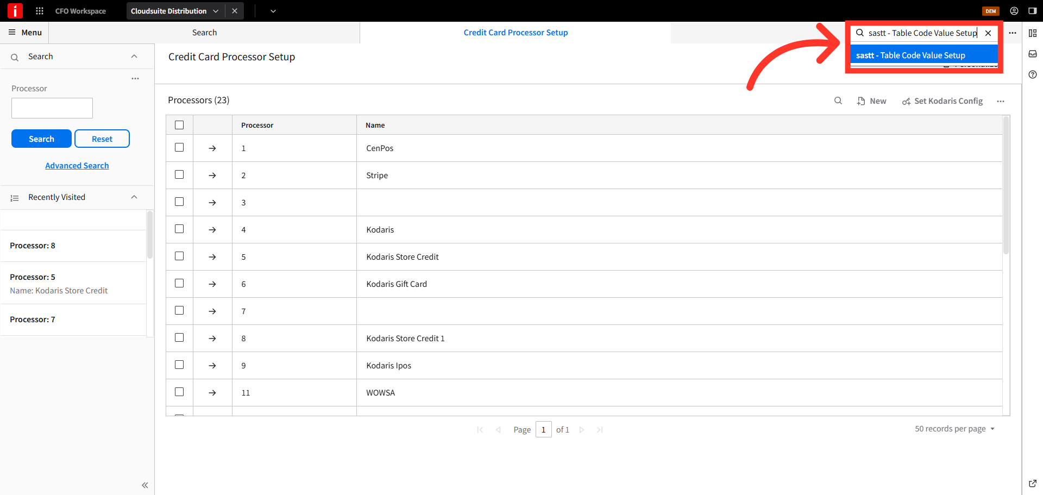Open the help question mark icon
The height and width of the screenshot is (495, 1043).
tap(1033, 74)
